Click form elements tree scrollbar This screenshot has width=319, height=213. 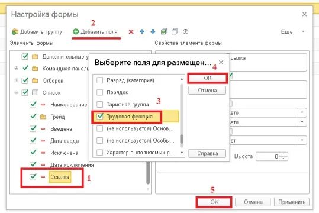click(x=148, y=173)
